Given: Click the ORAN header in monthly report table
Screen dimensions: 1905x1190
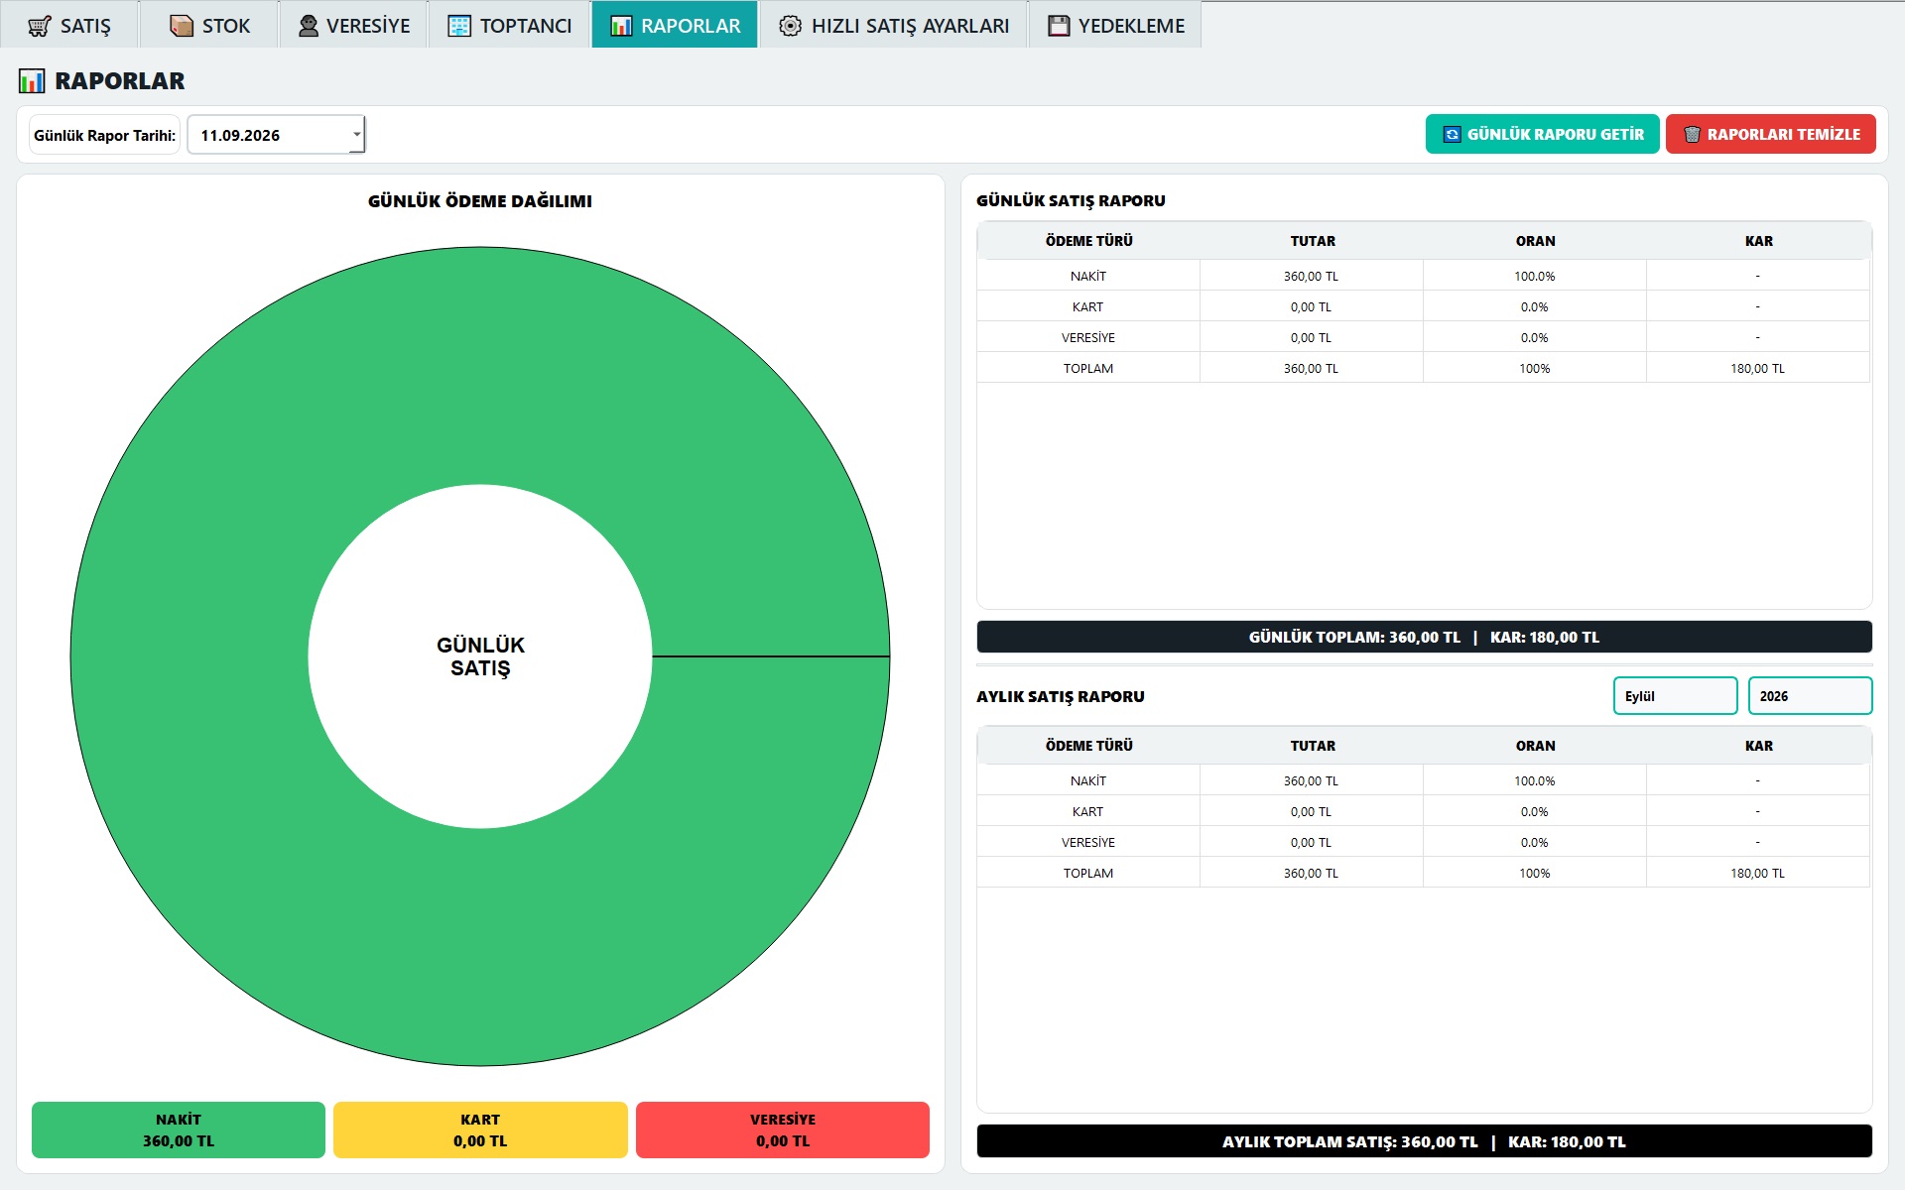Looking at the screenshot, I should tap(1535, 746).
